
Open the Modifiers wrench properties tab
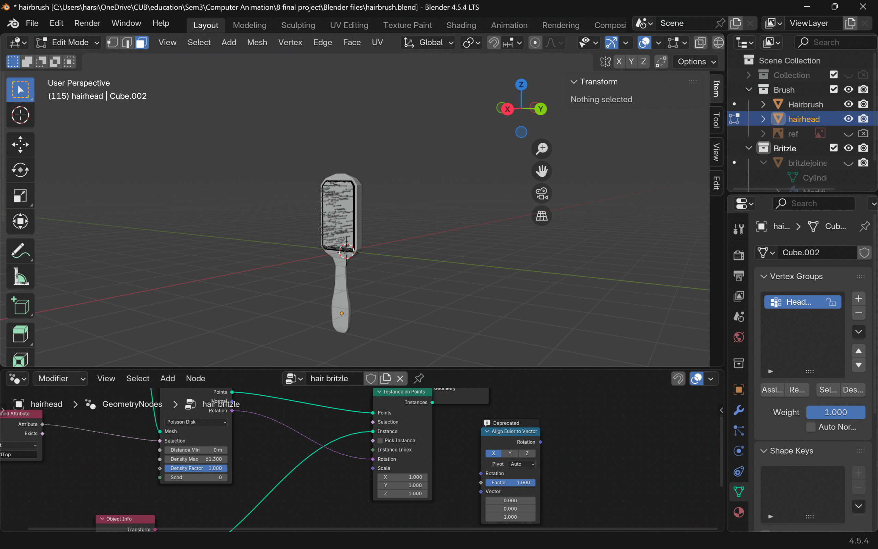pos(739,410)
